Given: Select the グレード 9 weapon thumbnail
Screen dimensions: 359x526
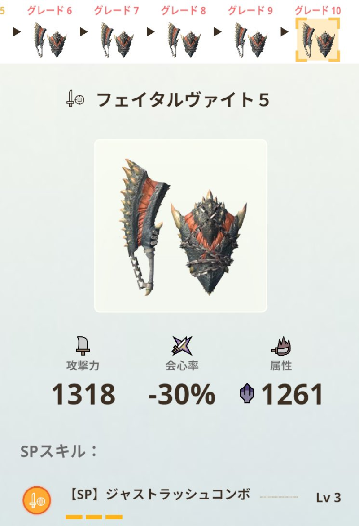Looking at the screenshot, I should pyautogui.click(x=251, y=40).
